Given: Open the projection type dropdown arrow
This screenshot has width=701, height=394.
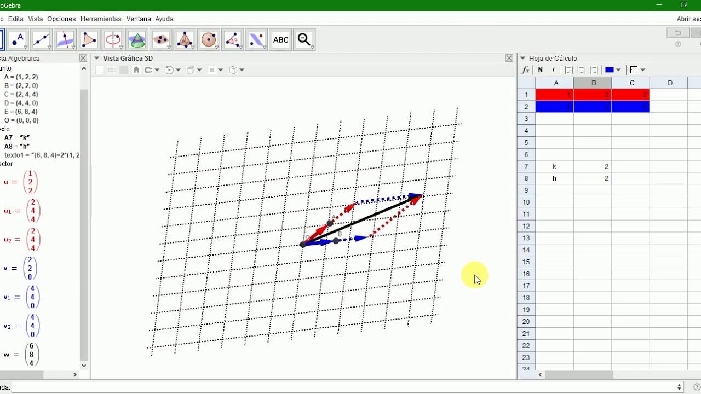Looking at the screenshot, I should click(242, 70).
